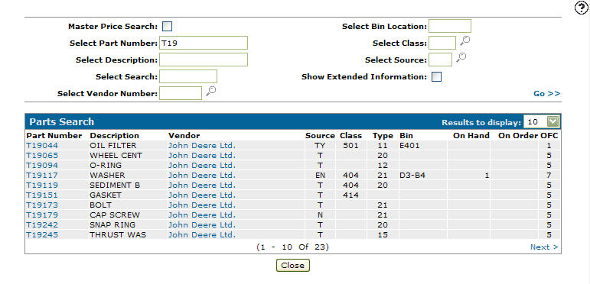Image resolution: width=590 pixels, height=284 pixels.
Task: Open the Select Source lookup magnifier
Action: tap(461, 57)
